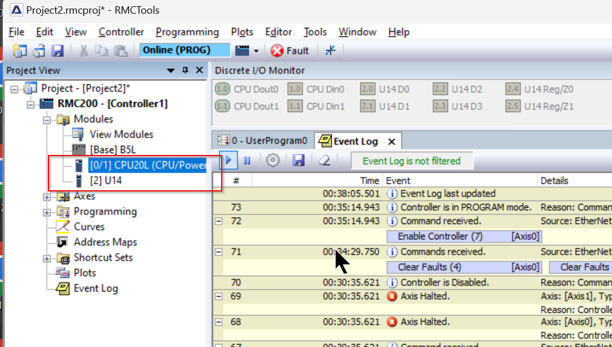
Task: Open the Plots menu
Action: point(242,32)
